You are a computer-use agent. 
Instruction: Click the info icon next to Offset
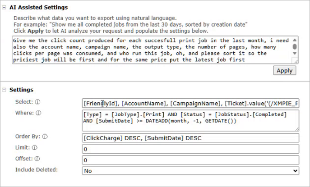(36, 159)
